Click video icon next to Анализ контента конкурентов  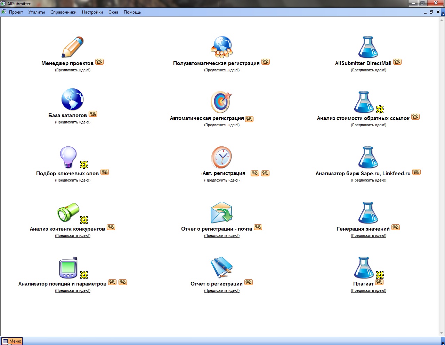pyautogui.click(x=111, y=227)
